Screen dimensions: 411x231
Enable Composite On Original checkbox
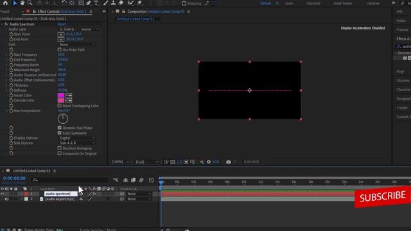60,153
